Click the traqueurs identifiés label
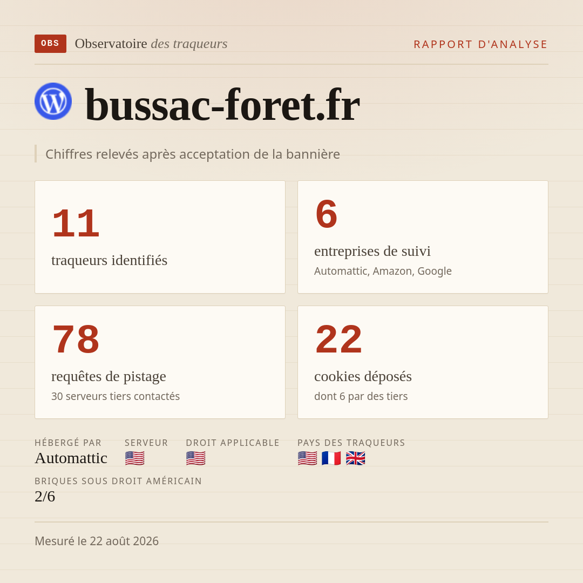The width and height of the screenshot is (583, 583). tap(109, 260)
